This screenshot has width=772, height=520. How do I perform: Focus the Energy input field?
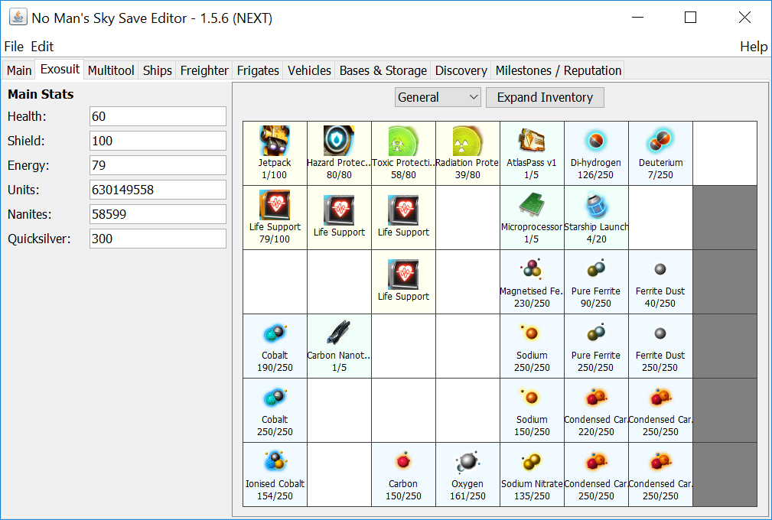tap(158, 165)
